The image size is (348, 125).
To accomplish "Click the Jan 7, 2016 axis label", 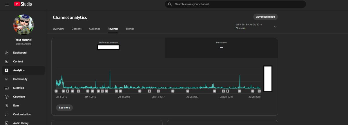I will click(x=90, y=97).
